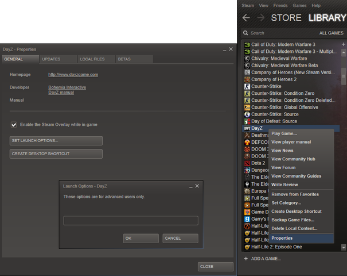Click SET LAUNCH OPTIONS... button

coord(56,141)
